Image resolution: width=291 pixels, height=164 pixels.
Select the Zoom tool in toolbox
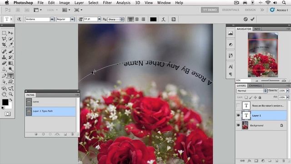(x=11, y=94)
